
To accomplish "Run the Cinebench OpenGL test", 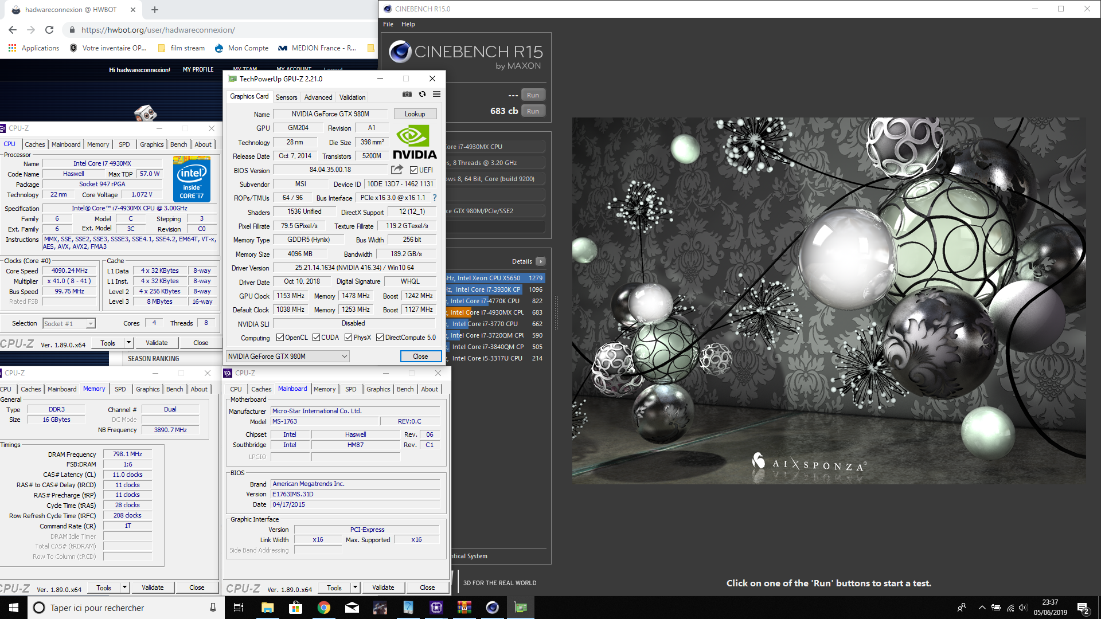I will pyautogui.click(x=533, y=95).
